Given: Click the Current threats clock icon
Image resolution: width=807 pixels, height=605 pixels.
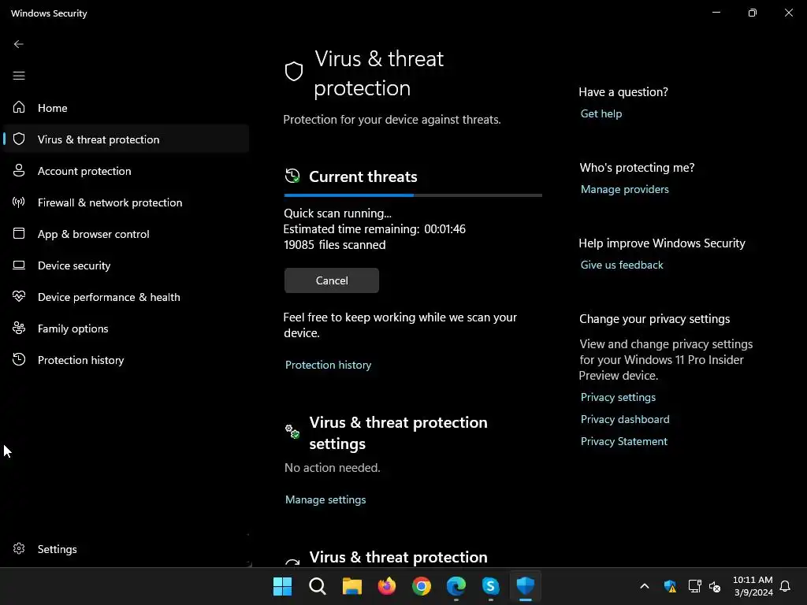Looking at the screenshot, I should click(292, 176).
